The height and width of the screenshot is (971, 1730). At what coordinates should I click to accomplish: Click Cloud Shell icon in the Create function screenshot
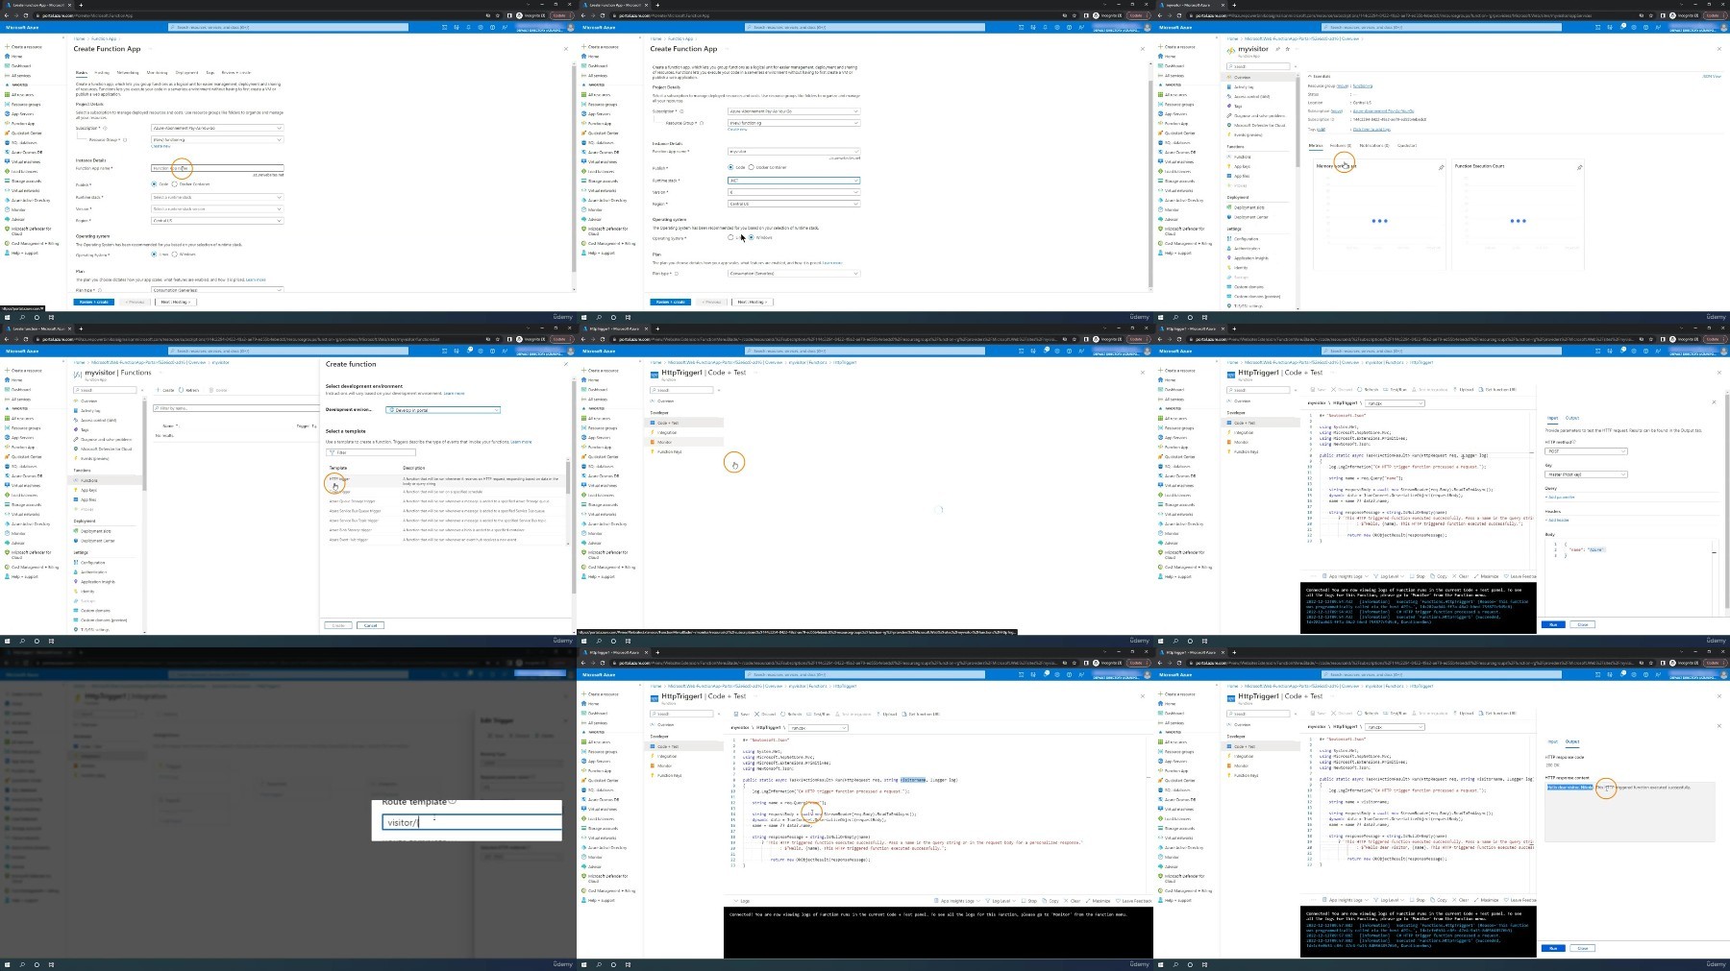click(444, 351)
